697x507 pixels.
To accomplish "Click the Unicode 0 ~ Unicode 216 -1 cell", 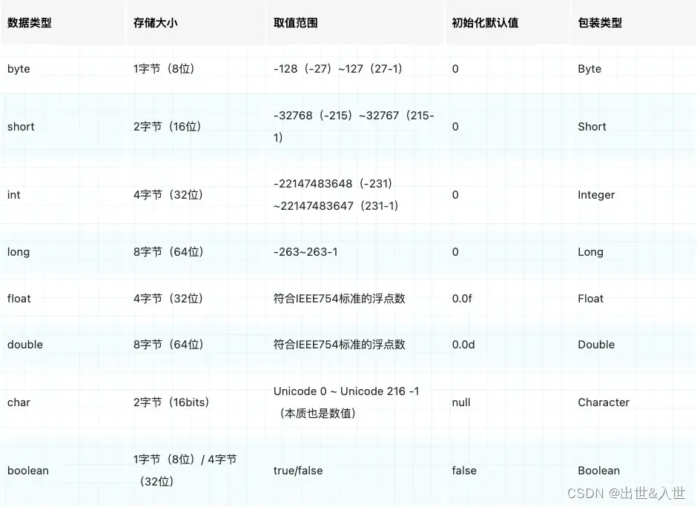I will [346, 402].
